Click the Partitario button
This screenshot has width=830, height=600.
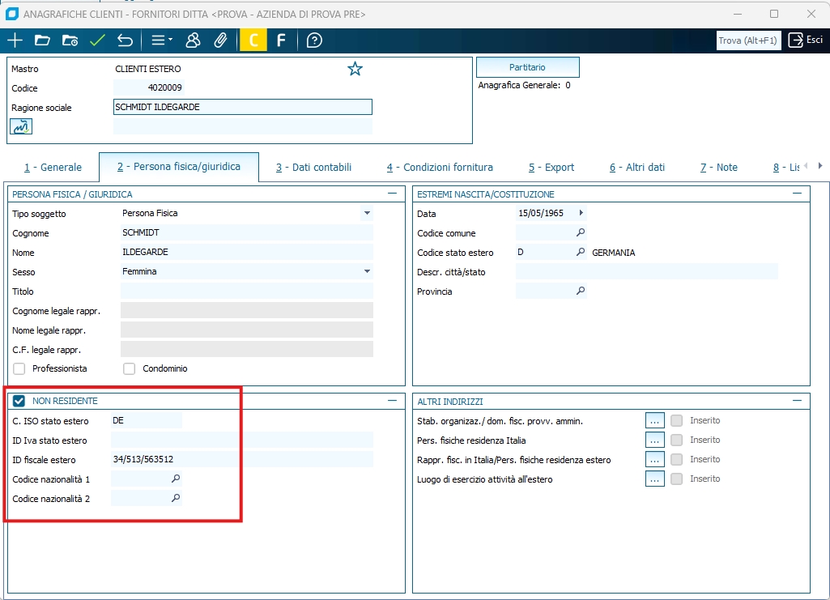point(527,67)
